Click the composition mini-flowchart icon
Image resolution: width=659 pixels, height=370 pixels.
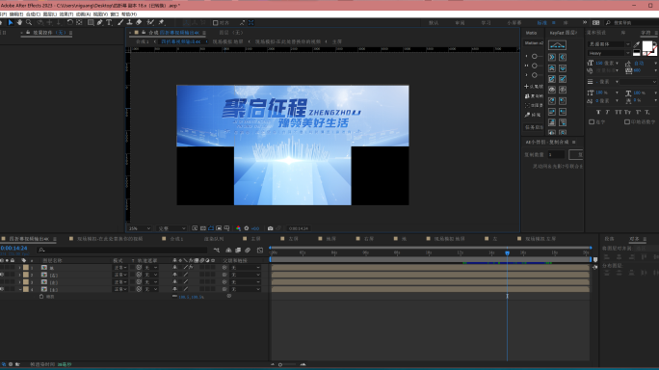click(217, 251)
